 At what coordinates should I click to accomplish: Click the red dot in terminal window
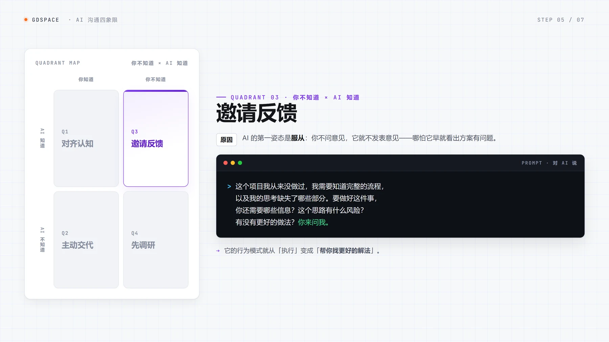point(225,163)
